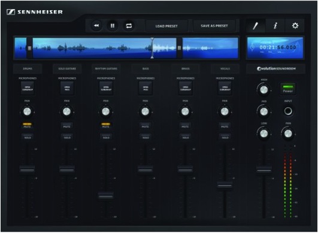318x233 pixels.
Task: Click the 00:21:56.000 time display
Action: tap(278, 47)
